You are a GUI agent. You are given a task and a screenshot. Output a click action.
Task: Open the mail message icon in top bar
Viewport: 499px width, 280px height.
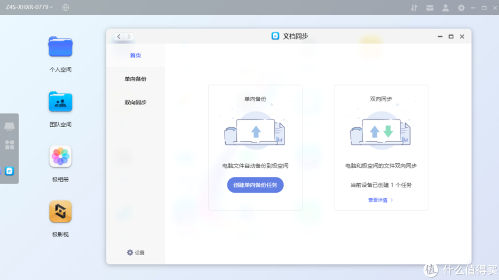click(x=429, y=8)
